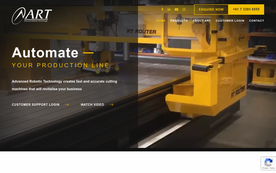This screenshot has width=276, height=173.
Task: Go to the Home menu item
Action: point(161,21)
